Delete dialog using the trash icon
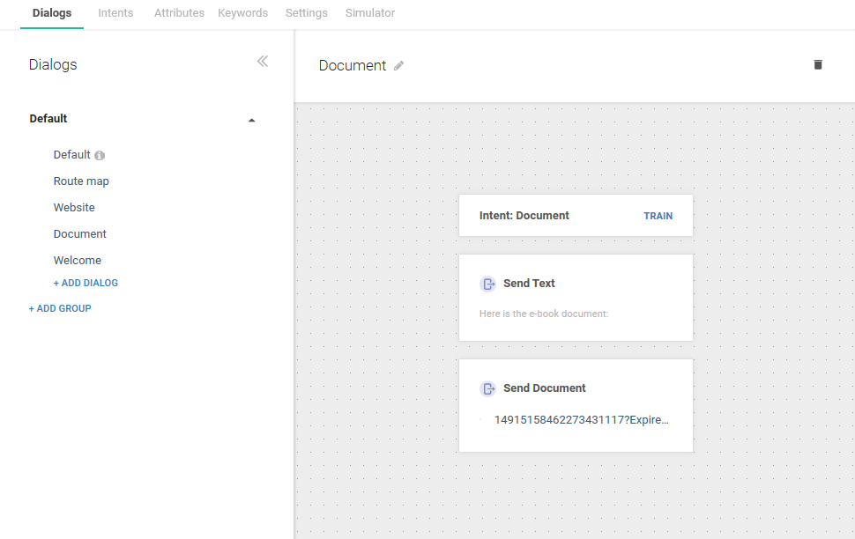The height and width of the screenshot is (539, 855). click(817, 64)
